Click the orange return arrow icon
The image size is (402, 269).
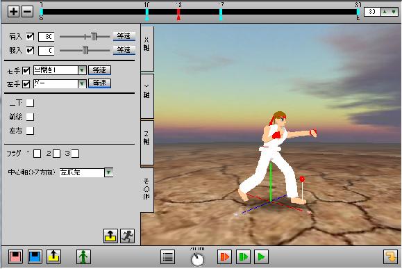point(390,256)
